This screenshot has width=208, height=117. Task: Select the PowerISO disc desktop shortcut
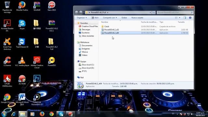point(52,61)
